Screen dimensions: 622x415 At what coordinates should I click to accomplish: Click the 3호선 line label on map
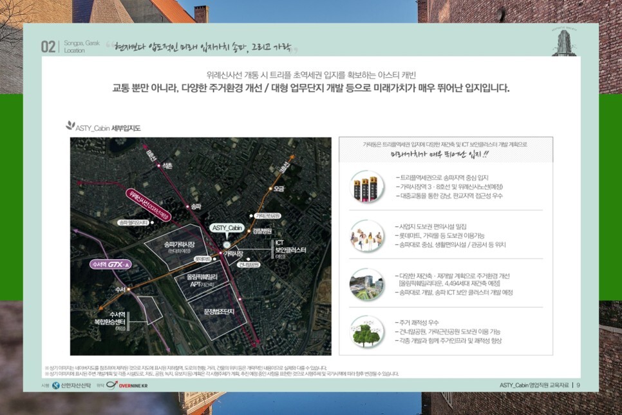285,167
